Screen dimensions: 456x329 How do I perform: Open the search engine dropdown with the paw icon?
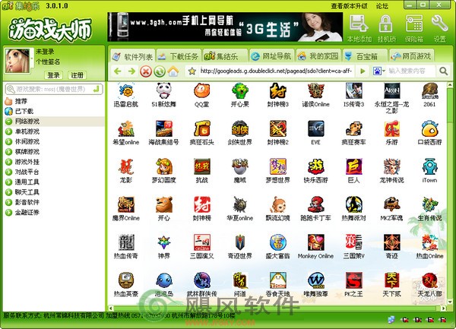[378, 71]
